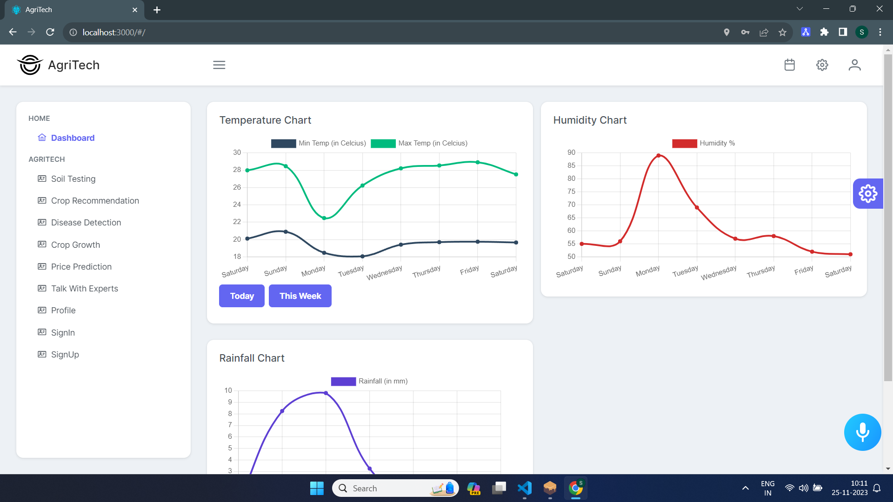
Task: Click the blue microphone button
Action: point(862,432)
